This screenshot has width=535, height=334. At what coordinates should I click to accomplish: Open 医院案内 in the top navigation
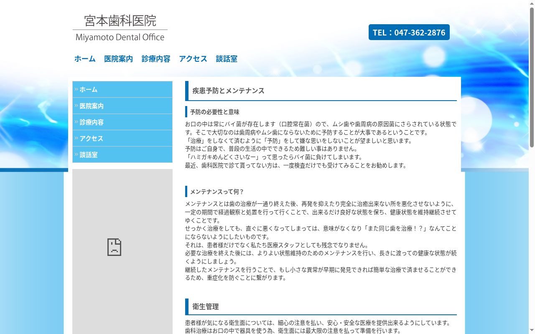118,59
